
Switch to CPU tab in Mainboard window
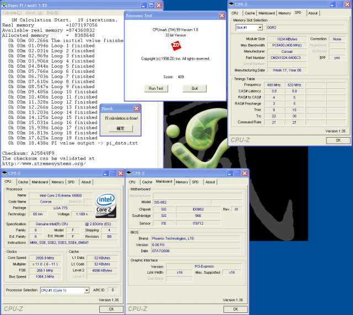pyautogui.click(x=132, y=182)
